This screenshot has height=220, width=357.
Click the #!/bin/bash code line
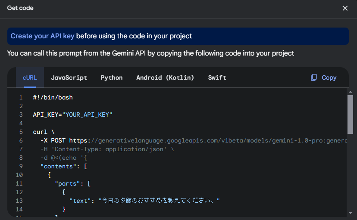[53, 97]
